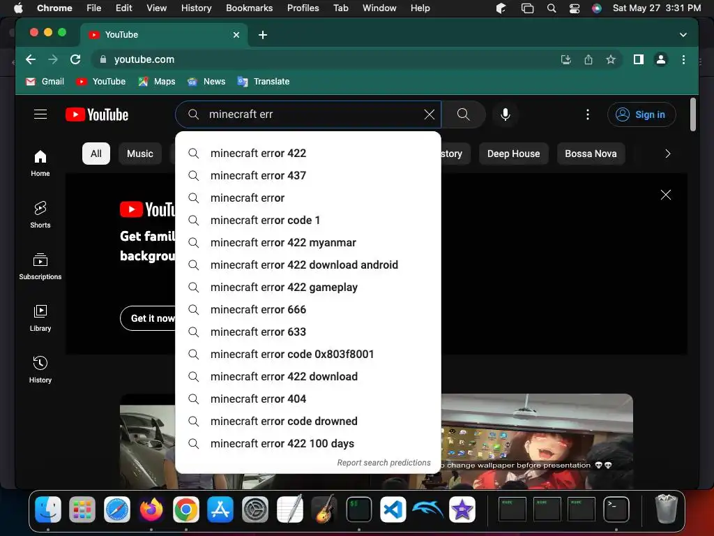Screen dimensions: 714x536
Task: Open a new tab with plus button
Action: (x=263, y=35)
